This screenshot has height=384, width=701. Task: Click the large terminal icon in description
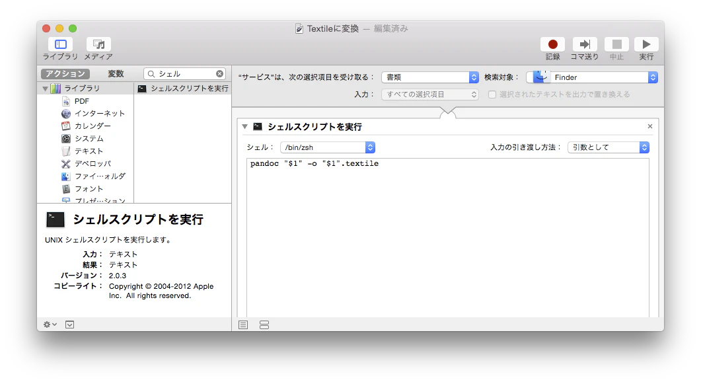pos(55,219)
